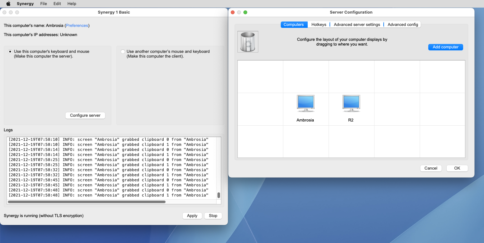Click the R2 label under the monitor

point(351,120)
